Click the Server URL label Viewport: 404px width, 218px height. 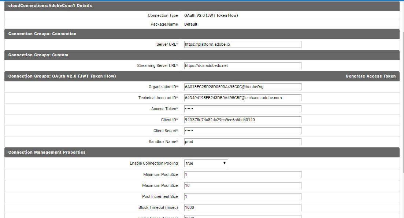167,44
